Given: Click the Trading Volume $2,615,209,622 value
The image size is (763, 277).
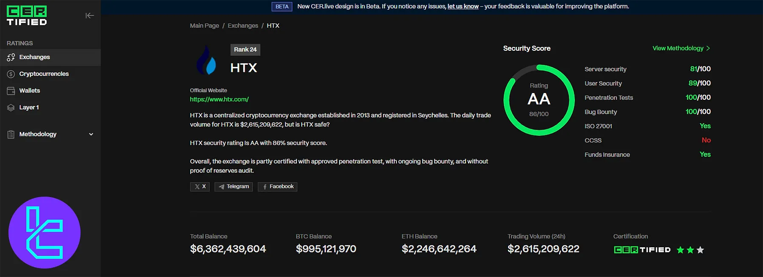Looking at the screenshot, I should [543, 249].
